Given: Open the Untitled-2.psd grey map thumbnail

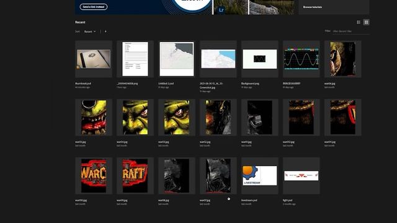Looking at the screenshot, I should (177, 59).
